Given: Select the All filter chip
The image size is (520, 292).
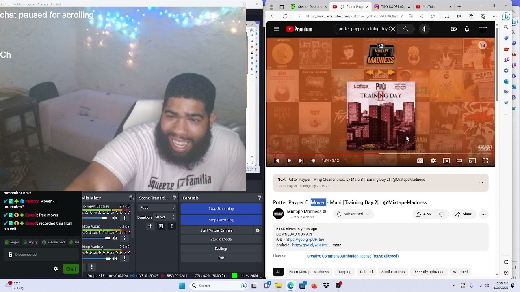Looking at the screenshot, I should (x=278, y=272).
